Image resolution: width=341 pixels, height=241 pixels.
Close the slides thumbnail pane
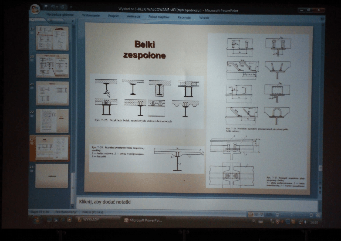point(72,21)
